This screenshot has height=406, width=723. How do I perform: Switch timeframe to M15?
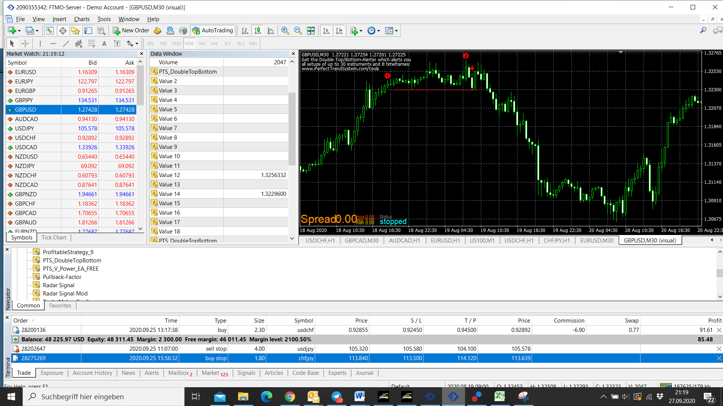[x=176, y=44]
